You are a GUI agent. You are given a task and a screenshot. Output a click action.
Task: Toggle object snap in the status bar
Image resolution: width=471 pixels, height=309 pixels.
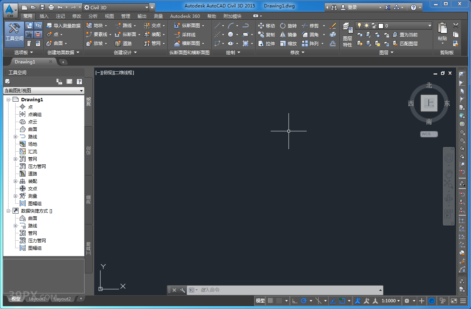pos(342,301)
